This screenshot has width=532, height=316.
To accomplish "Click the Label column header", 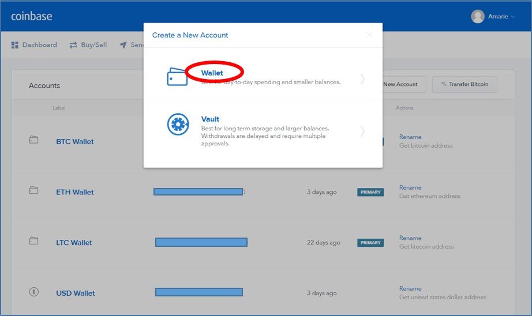I will [59, 108].
